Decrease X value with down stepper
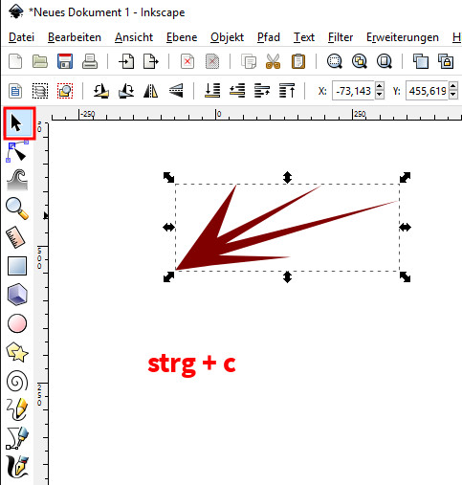 380,95
